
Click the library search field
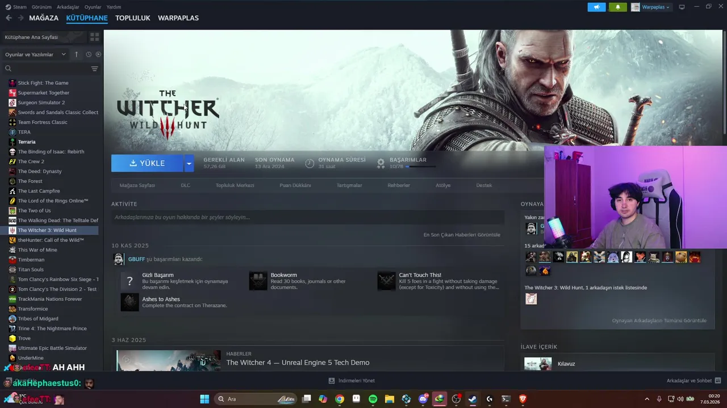(47, 69)
